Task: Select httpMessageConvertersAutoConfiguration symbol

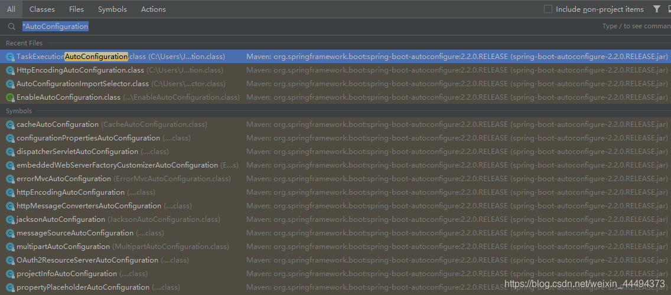Action: 335,206
